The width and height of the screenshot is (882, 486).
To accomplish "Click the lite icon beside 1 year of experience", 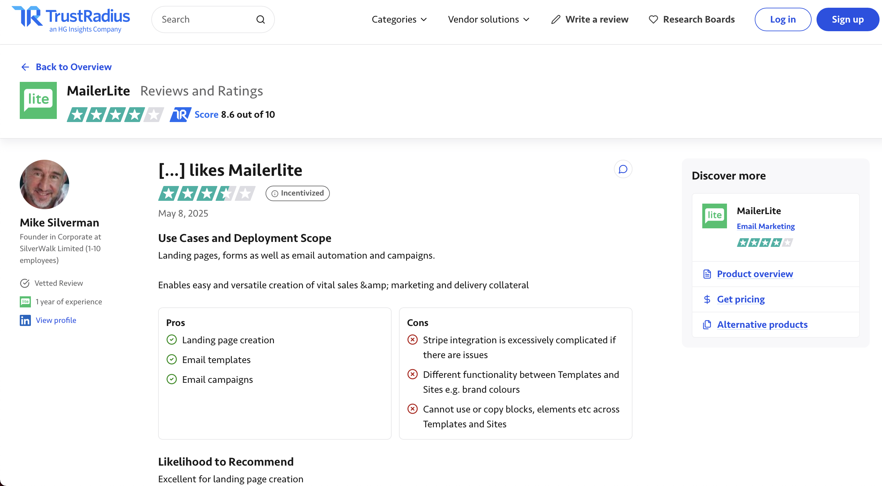I will [25, 302].
